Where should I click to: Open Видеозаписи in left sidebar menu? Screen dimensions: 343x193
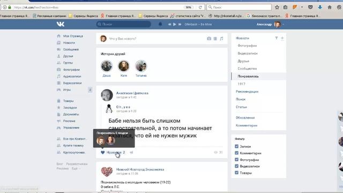(x=72, y=83)
